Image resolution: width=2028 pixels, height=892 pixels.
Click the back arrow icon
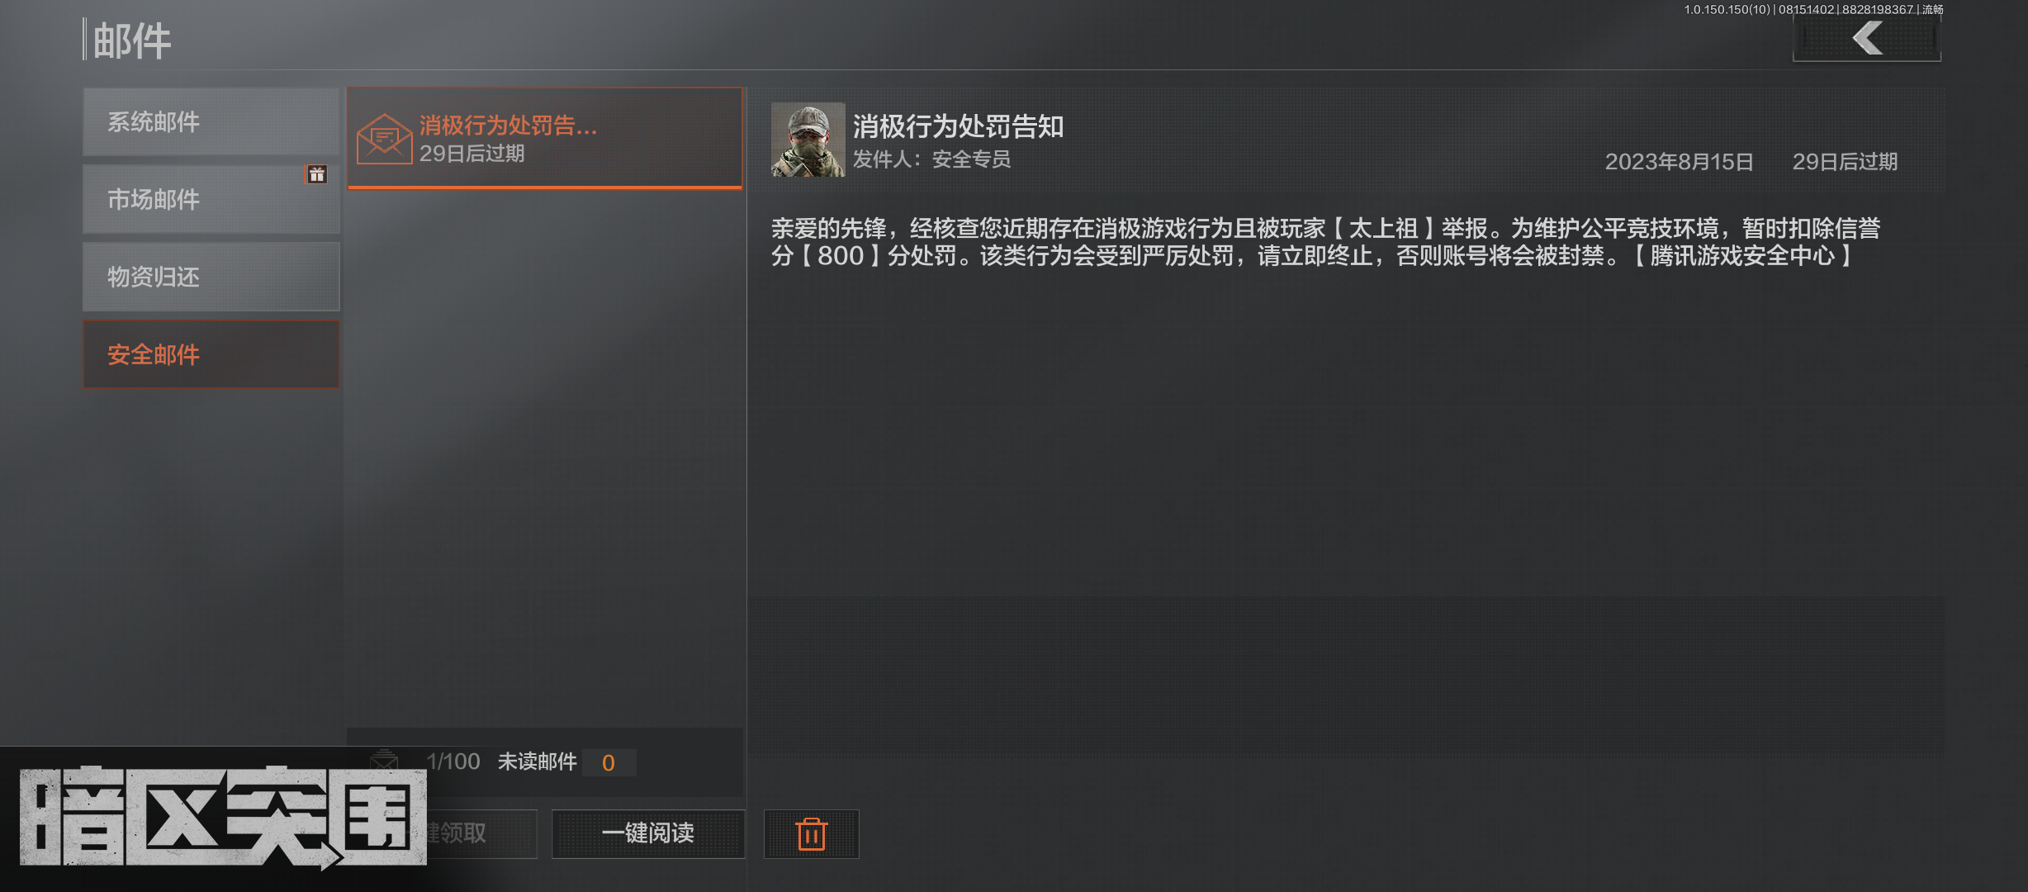[1867, 39]
